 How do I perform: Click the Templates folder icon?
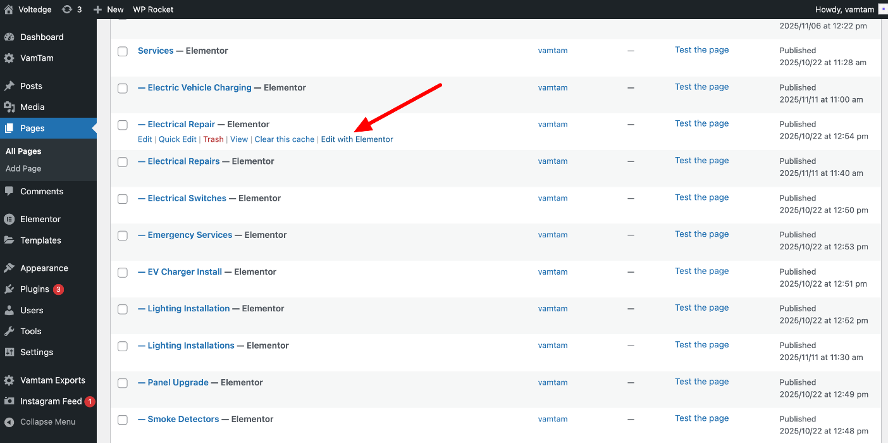[x=9, y=240]
